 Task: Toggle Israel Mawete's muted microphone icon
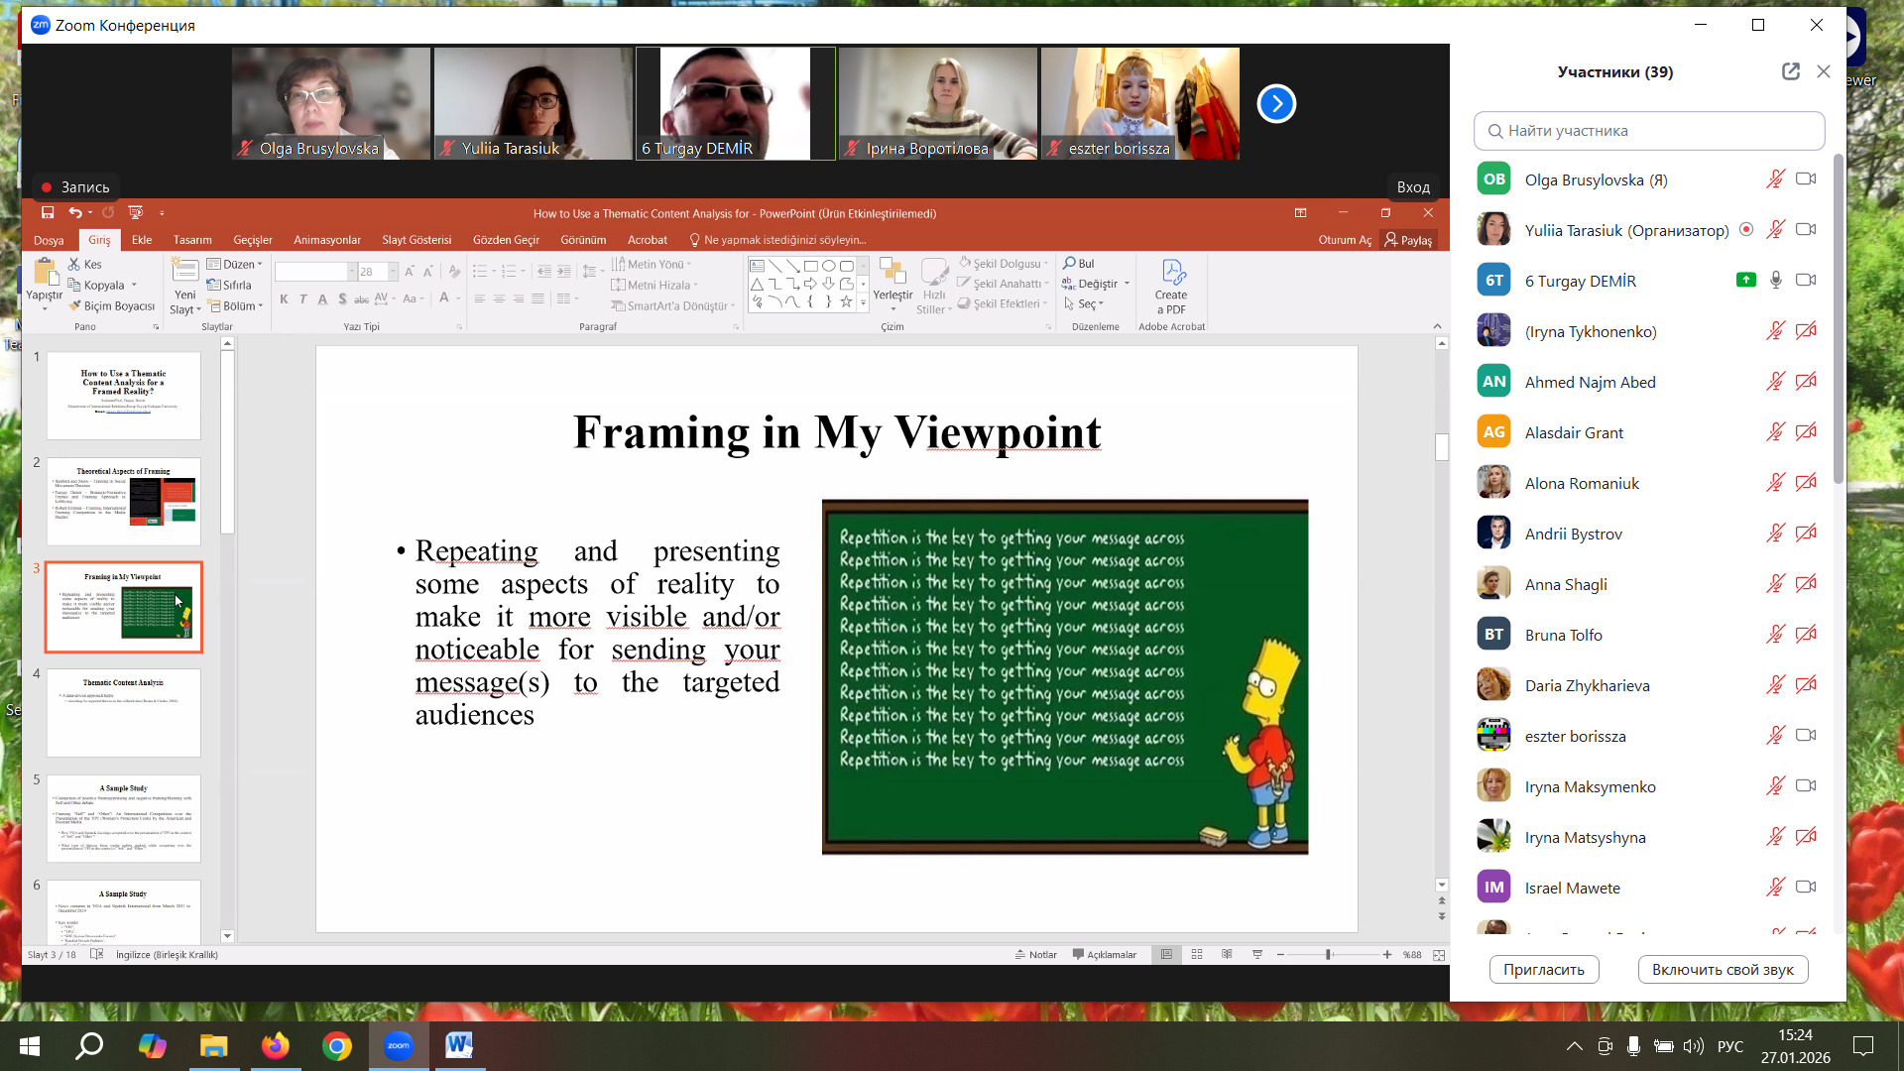[x=1775, y=888]
